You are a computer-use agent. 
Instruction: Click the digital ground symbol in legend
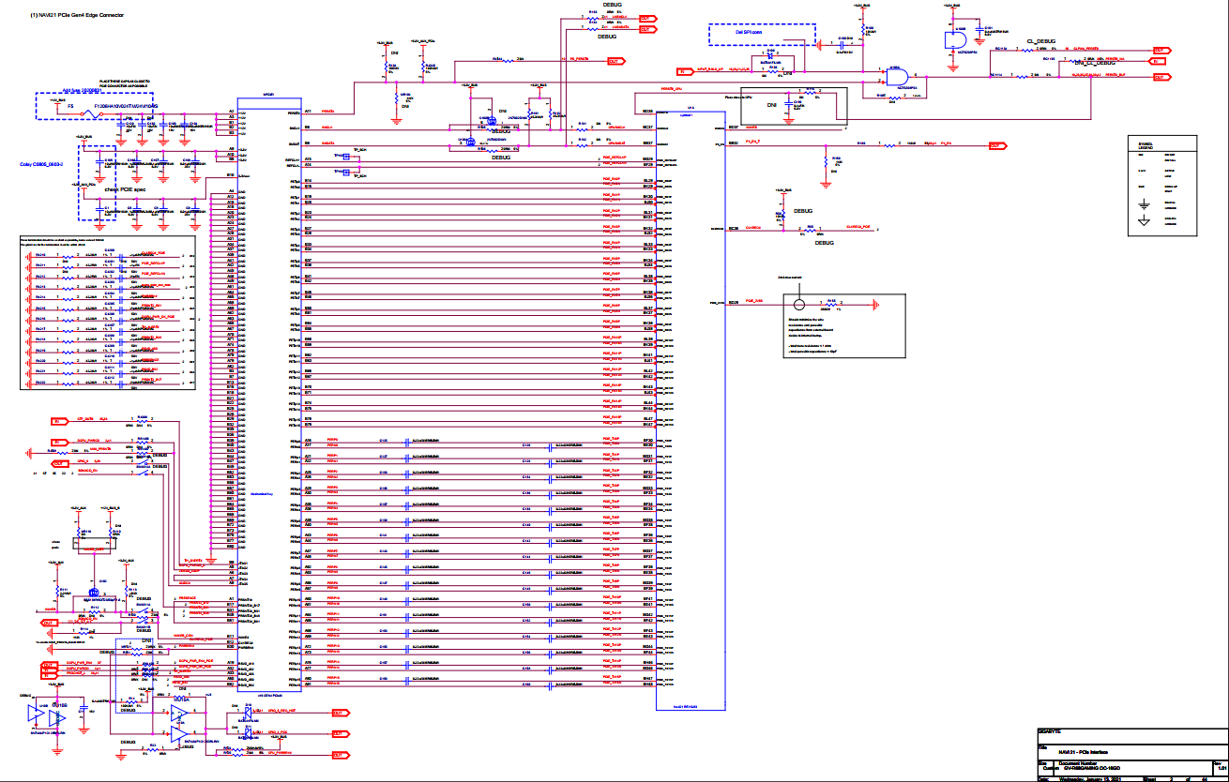click(1144, 203)
